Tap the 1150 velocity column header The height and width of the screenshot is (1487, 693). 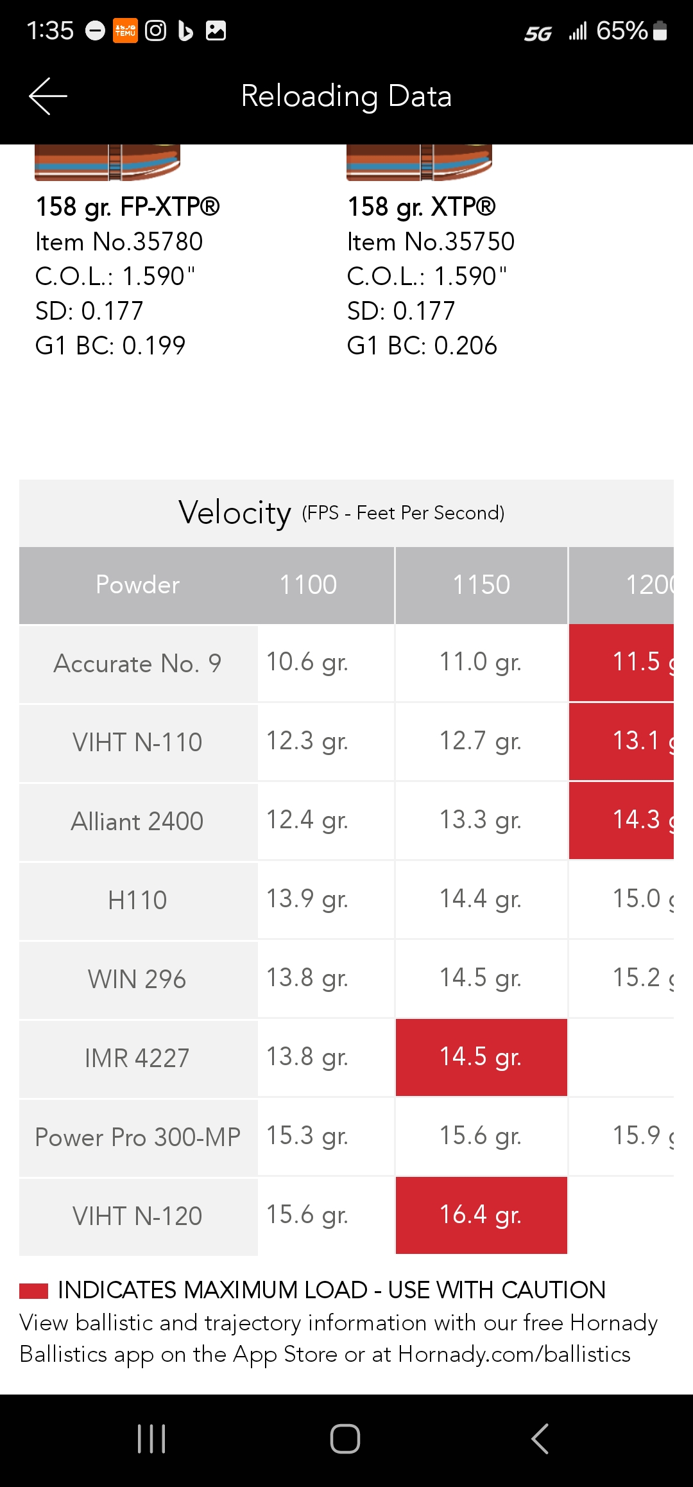481,585
